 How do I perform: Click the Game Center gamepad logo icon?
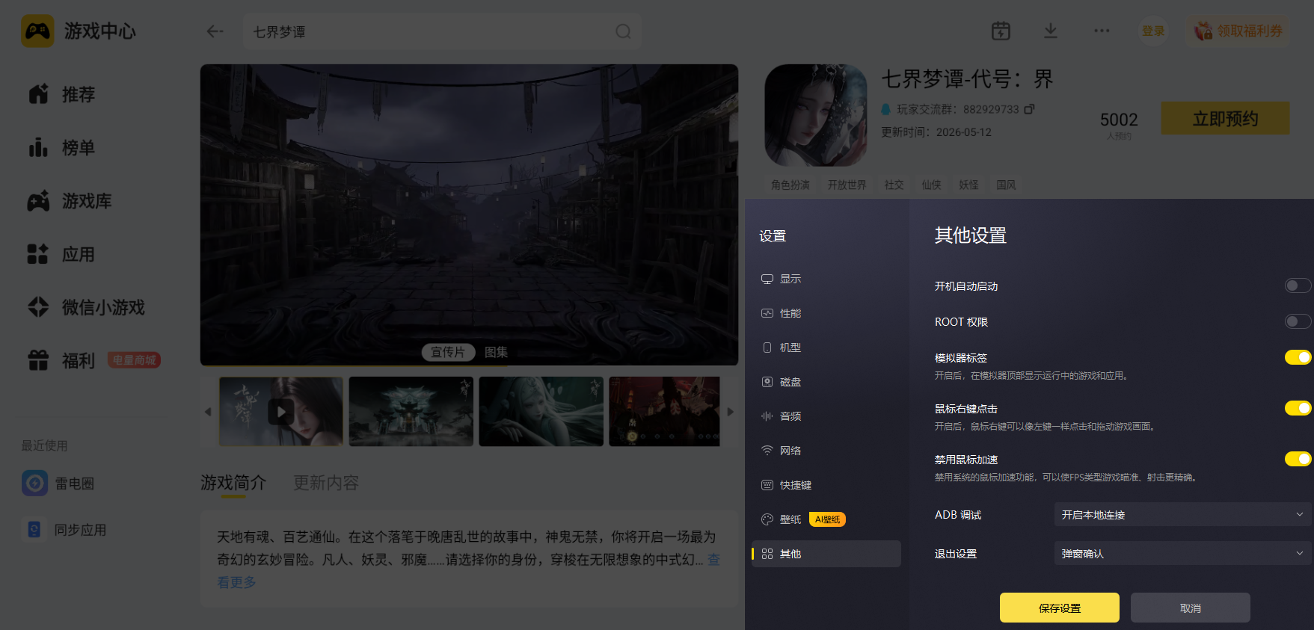click(37, 31)
